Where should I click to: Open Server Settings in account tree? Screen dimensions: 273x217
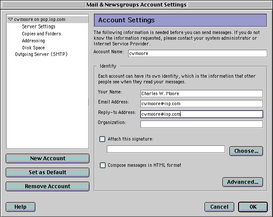click(38, 27)
